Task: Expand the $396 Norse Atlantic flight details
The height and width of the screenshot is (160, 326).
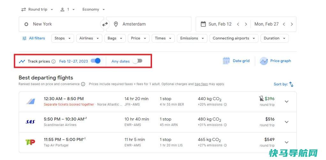Action: coord(287,102)
